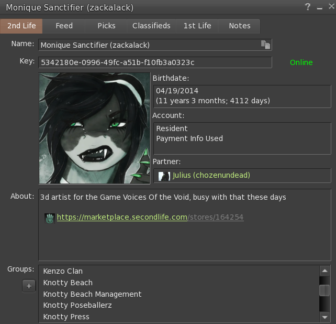Image resolution: width=336 pixels, height=324 pixels.
Task: Click the marketplace hand icon in About
Action: click(50, 219)
